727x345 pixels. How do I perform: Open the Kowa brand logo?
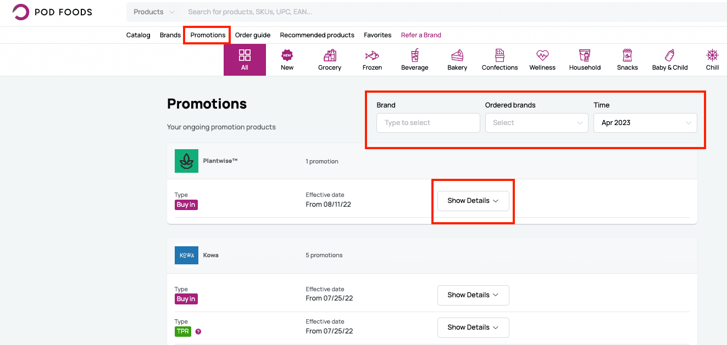pos(186,255)
